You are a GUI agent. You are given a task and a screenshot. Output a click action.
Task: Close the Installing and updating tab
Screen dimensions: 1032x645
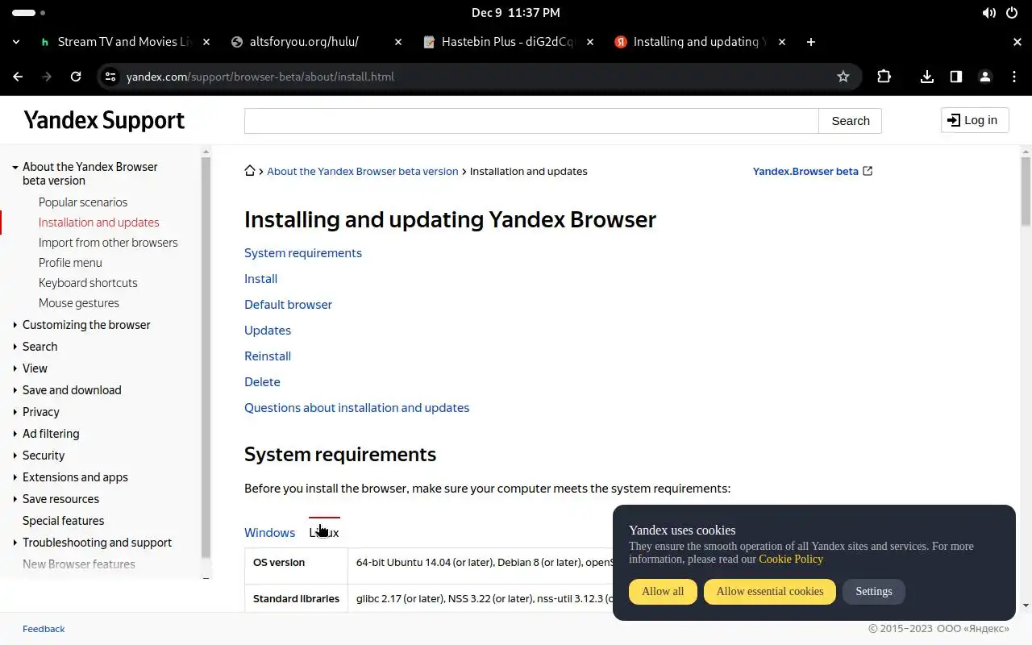781,42
